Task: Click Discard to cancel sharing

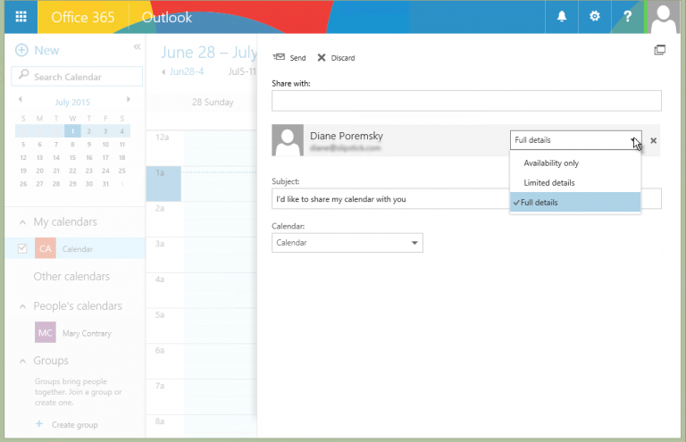Action: pos(343,58)
